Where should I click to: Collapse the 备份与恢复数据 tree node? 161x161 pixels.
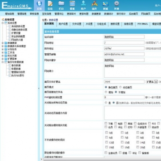3,62
